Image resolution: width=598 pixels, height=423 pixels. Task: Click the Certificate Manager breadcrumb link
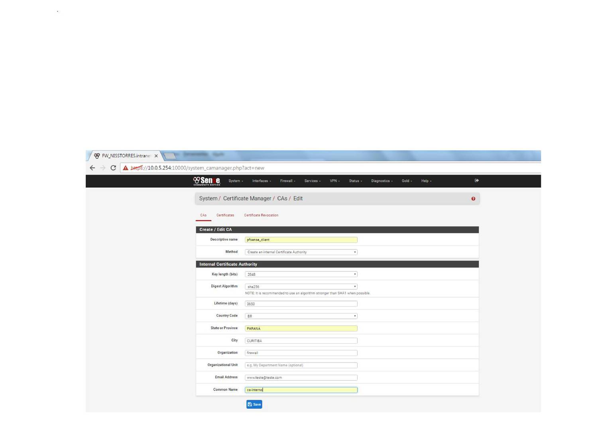247,198
